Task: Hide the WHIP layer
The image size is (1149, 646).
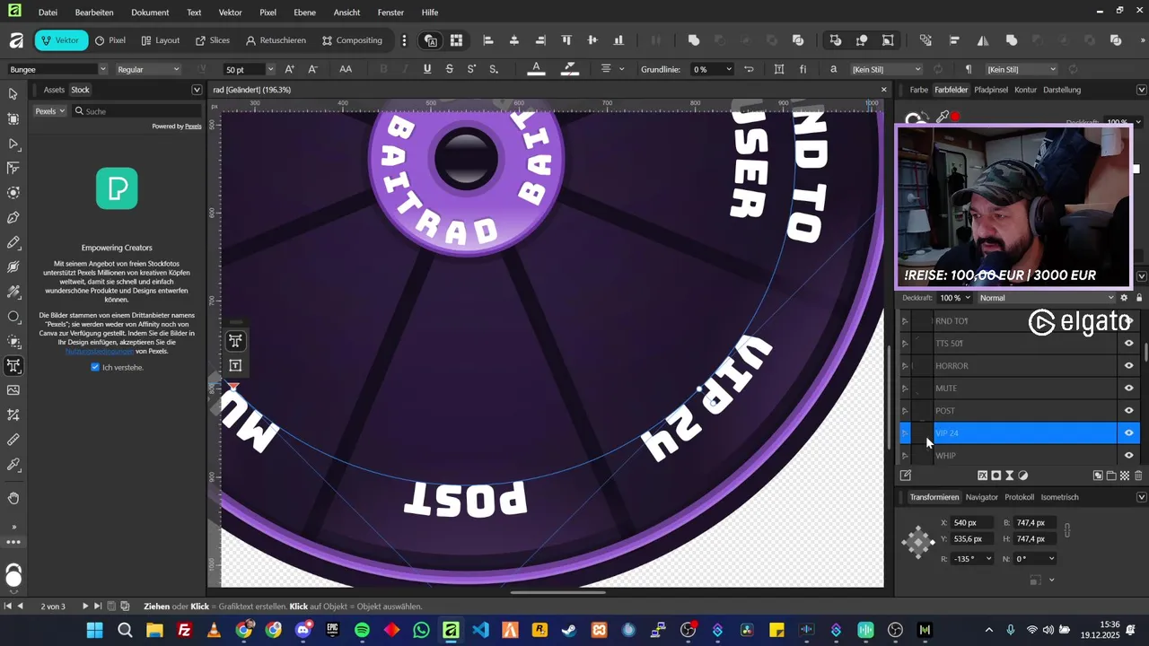Action: (x=1129, y=455)
